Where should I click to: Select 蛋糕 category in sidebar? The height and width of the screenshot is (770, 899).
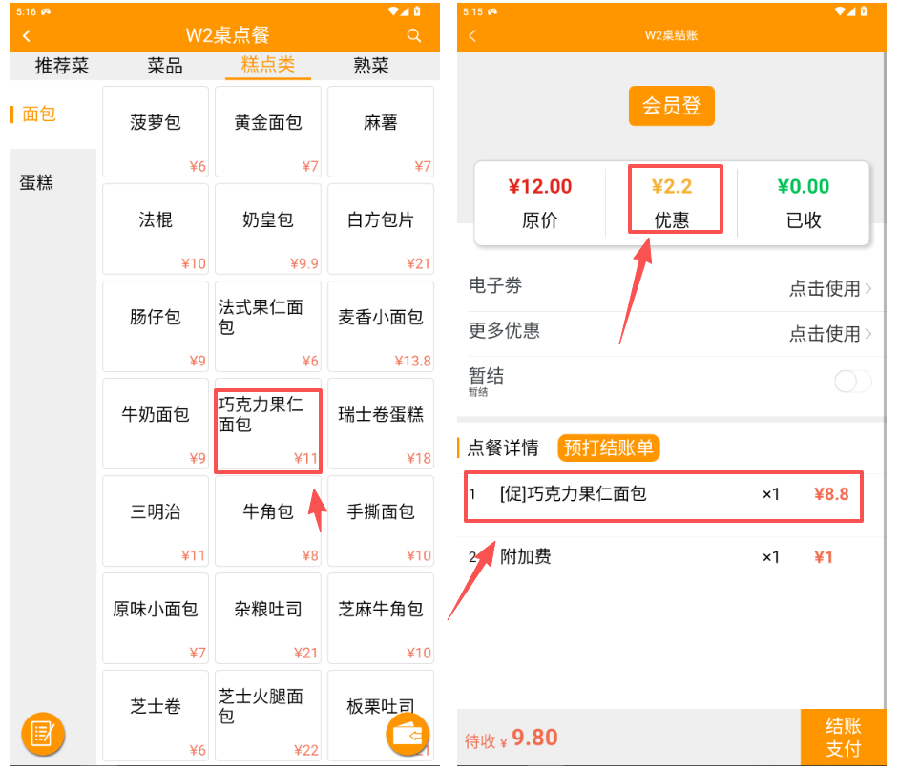point(37,182)
